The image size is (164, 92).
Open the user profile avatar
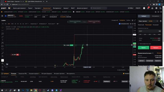coord(144,8)
